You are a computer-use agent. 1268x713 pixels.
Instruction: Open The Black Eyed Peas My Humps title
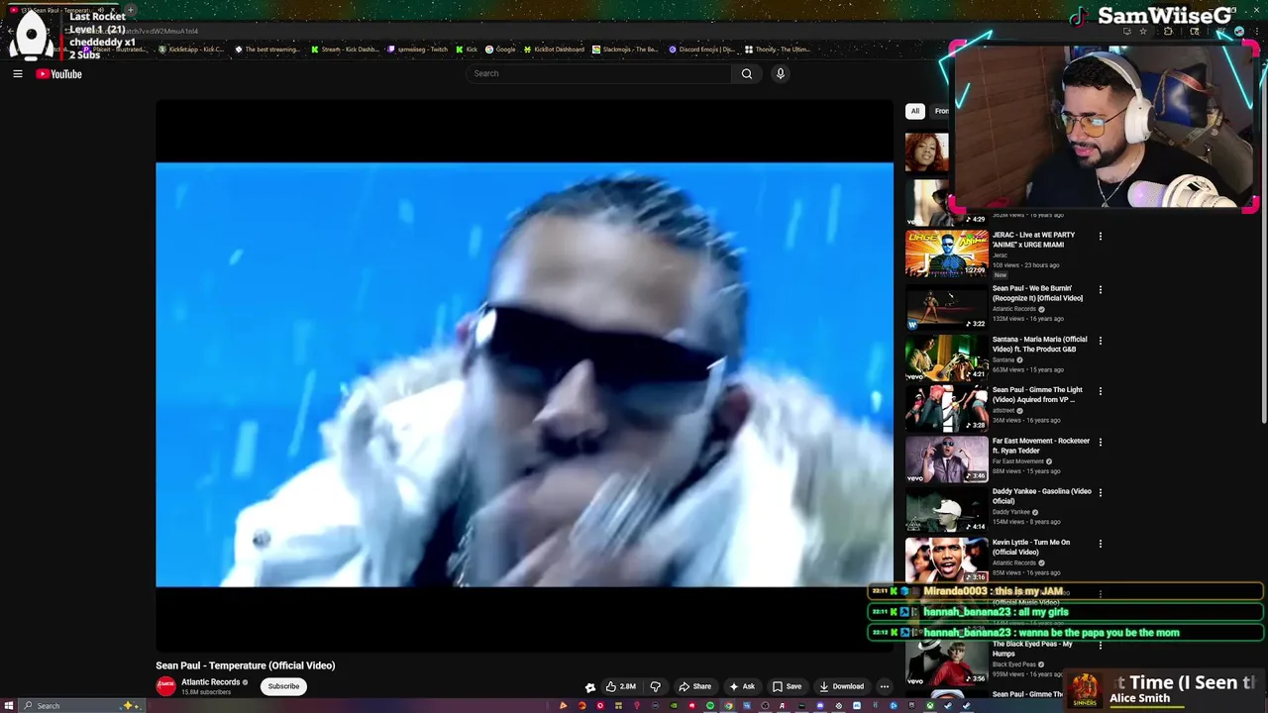point(1032,649)
